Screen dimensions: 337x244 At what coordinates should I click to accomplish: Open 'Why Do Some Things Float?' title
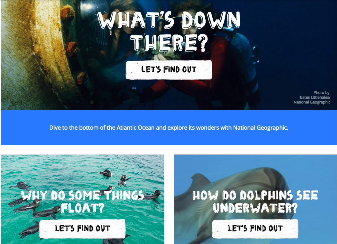click(83, 201)
